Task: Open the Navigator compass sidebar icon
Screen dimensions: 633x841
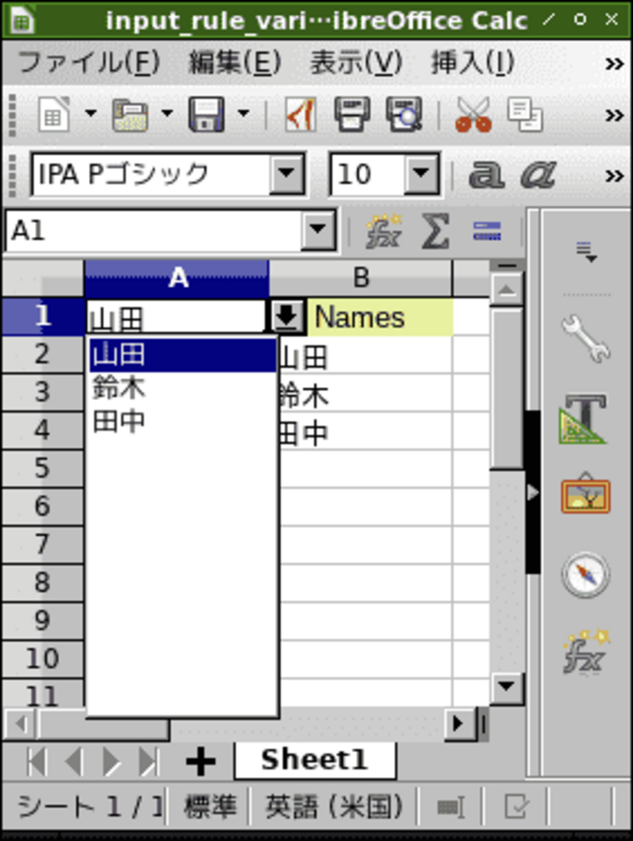Action: (586, 575)
